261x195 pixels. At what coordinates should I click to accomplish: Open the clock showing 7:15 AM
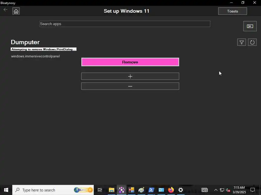click(x=239, y=190)
